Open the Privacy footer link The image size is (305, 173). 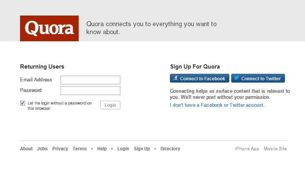point(60,149)
